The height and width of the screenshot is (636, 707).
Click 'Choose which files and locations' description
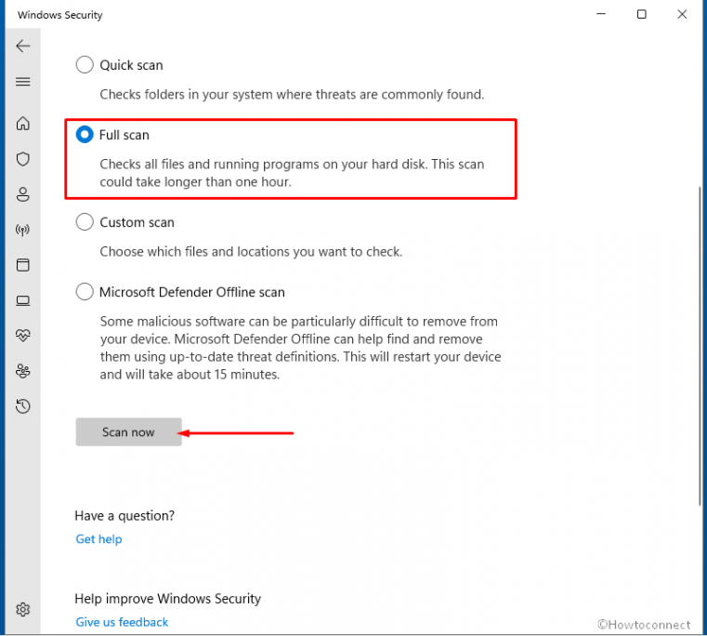coord(251,251)
